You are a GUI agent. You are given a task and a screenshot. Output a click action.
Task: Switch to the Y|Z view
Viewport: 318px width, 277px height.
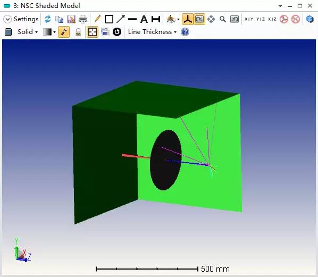[261, 19]
